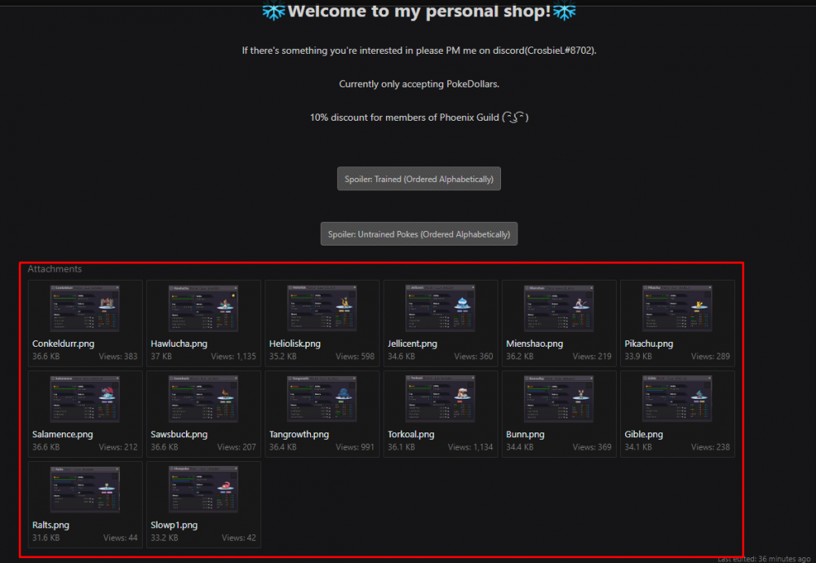Screen dimensions: 816x563
Task: Click the Tangrowth.png thumbnail image
Action: tap(322, 399)
